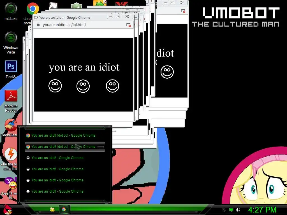Click the smiley face in the right-side window

(167, 72)
